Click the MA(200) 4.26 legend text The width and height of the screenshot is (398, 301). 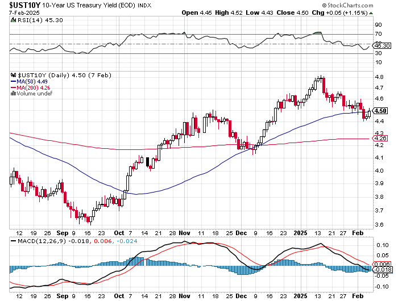pos(34,87)
